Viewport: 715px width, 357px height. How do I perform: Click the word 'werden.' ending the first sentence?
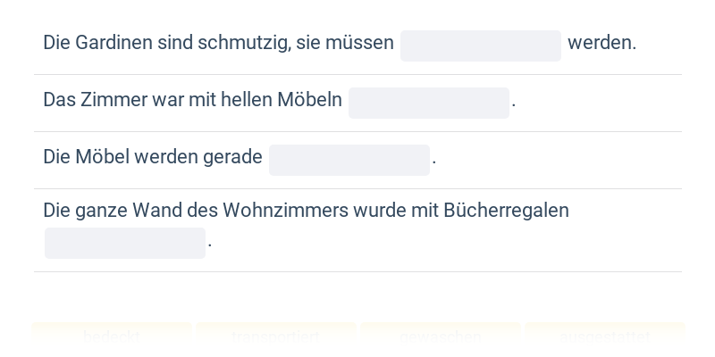[601, 43]
